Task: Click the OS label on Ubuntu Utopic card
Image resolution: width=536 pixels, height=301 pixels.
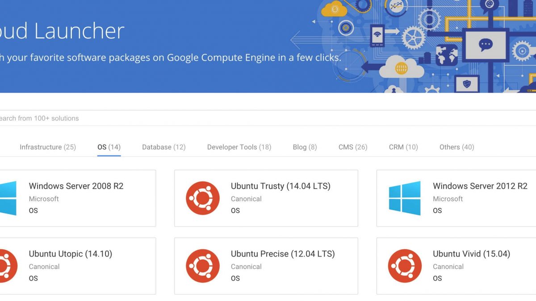Action: point(33,278)
